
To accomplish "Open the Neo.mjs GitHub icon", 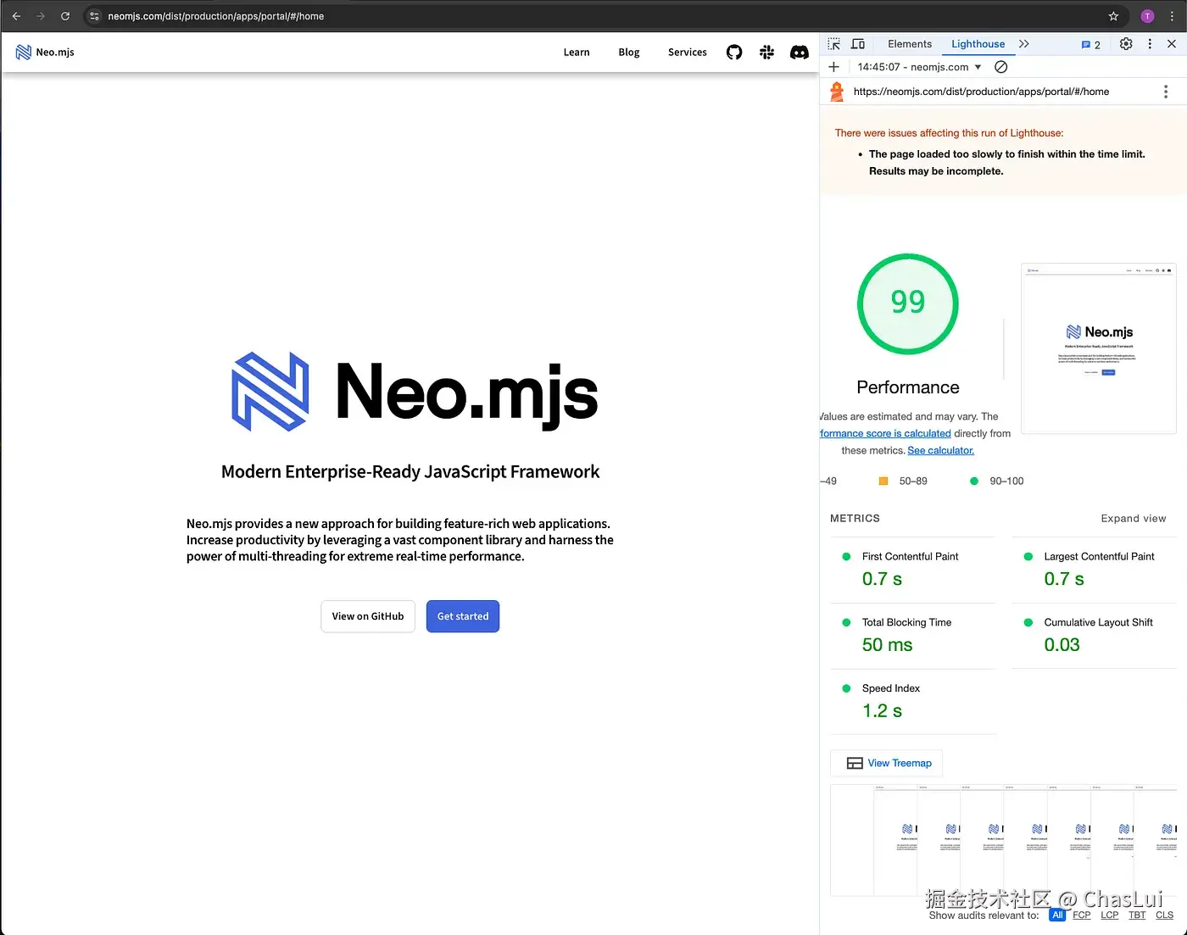I will [x=733, y=52].
